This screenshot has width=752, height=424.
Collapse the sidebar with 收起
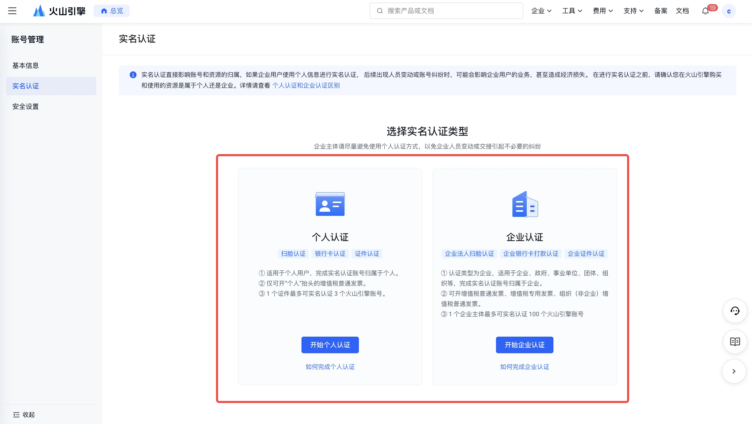[x=24, y=414]
